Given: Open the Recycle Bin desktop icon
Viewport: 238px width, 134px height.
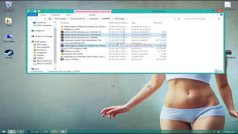Looking at the screenshot, I should click(x=9, y=6).
